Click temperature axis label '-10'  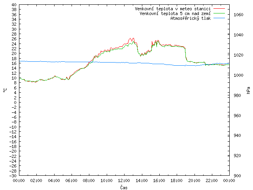tap(13, 127)
